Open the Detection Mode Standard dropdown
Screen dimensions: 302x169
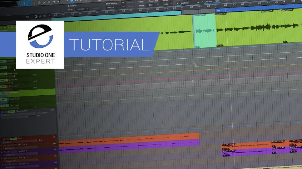(83, 9)
